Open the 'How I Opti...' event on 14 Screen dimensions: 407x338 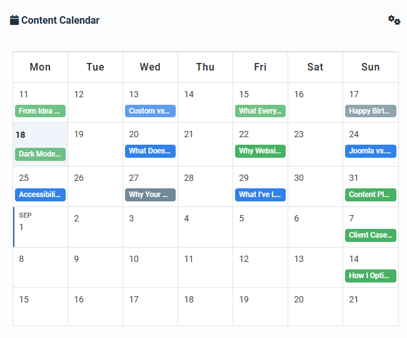pos(370,276)
